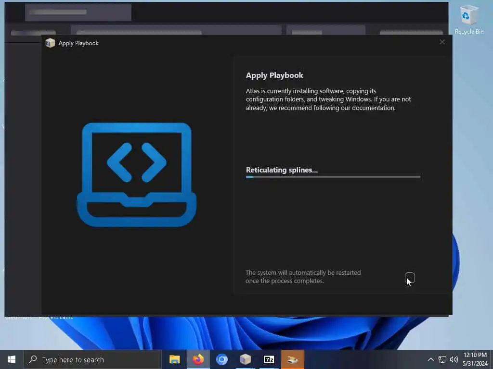Open the clock showing 12:10 PM
The width and height of the screenshot is (493, 369).
tap(475, 359)
